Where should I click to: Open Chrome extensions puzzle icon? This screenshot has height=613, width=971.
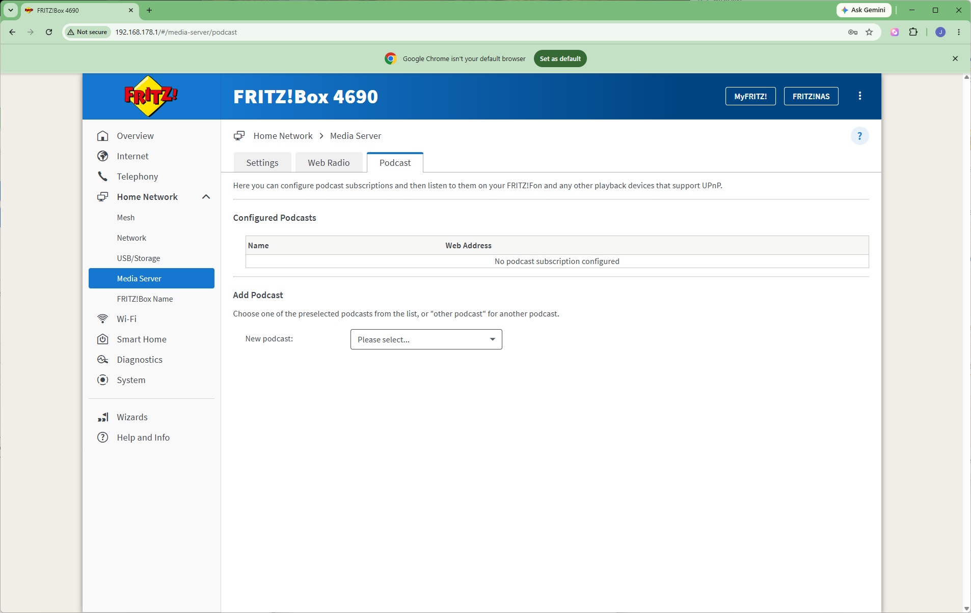coord(913,32)
